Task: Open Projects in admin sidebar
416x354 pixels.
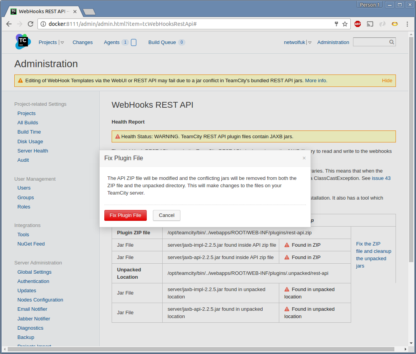Action: click(x=26, y=113)
